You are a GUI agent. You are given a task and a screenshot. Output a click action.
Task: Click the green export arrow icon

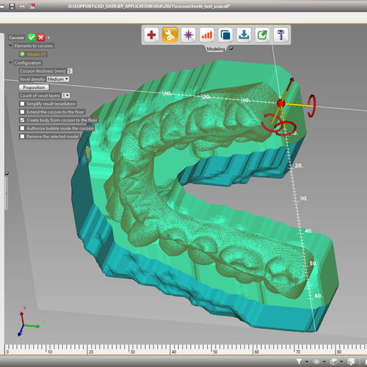click(x=262, y=34)
